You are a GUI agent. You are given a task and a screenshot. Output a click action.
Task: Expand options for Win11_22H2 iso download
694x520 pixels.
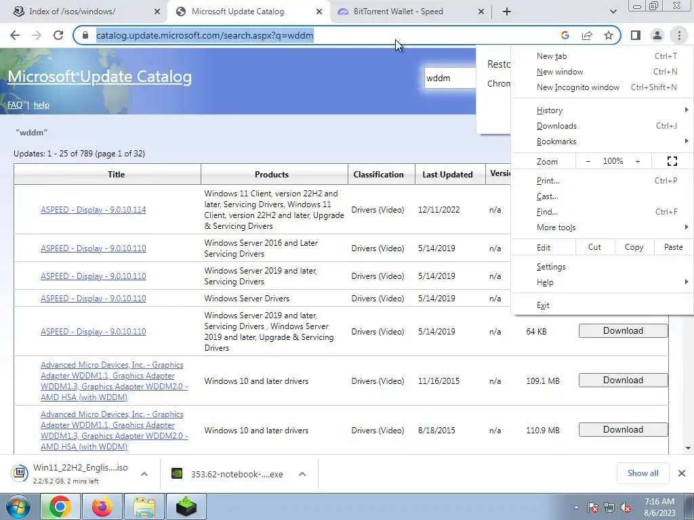(x=144, y=474)
